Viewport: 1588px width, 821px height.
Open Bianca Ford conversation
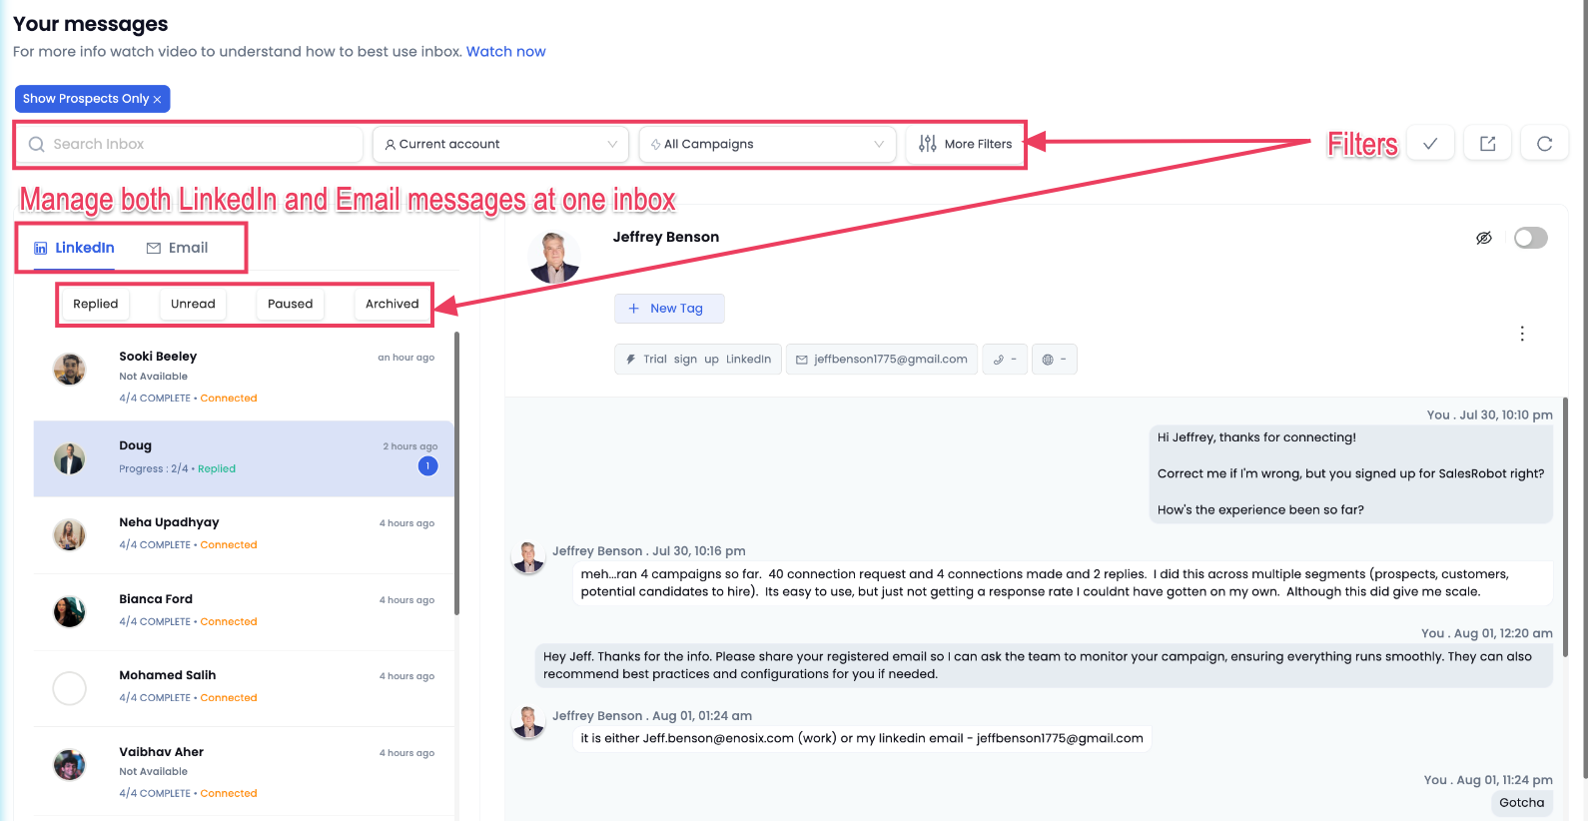click(x=244, y=611)
